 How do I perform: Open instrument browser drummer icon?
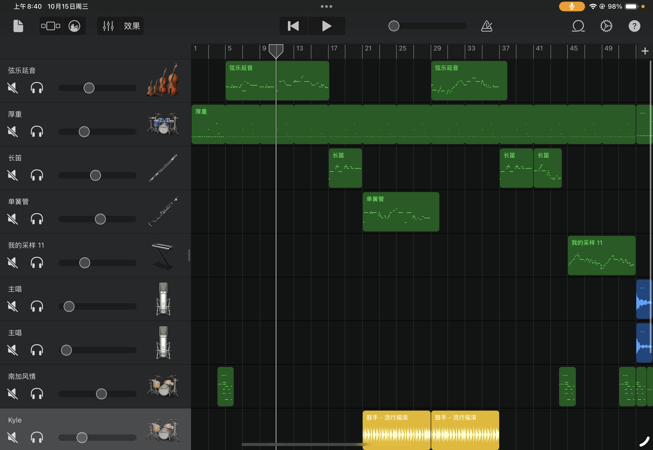74,26
